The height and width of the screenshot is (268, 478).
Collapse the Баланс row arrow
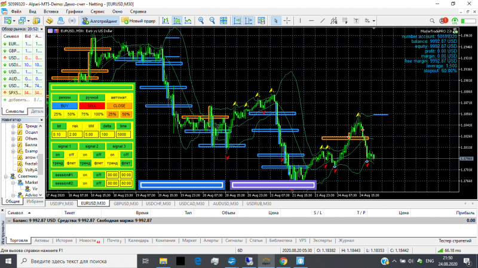[x=9, y=220]
